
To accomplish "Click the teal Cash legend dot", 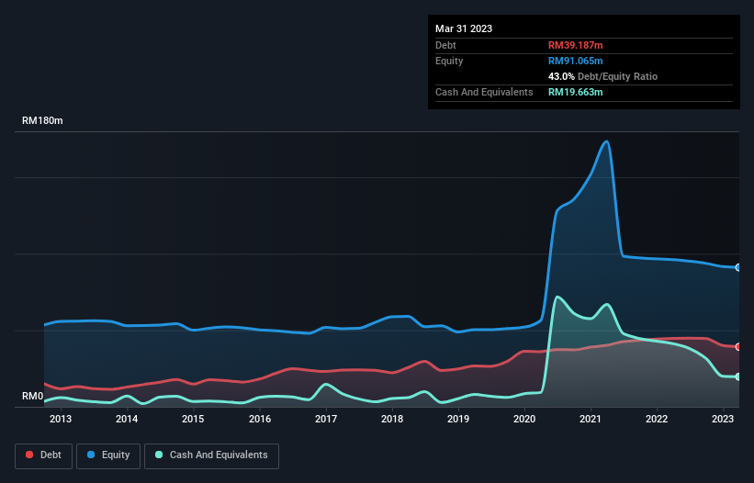I will (x=159, y=455).
